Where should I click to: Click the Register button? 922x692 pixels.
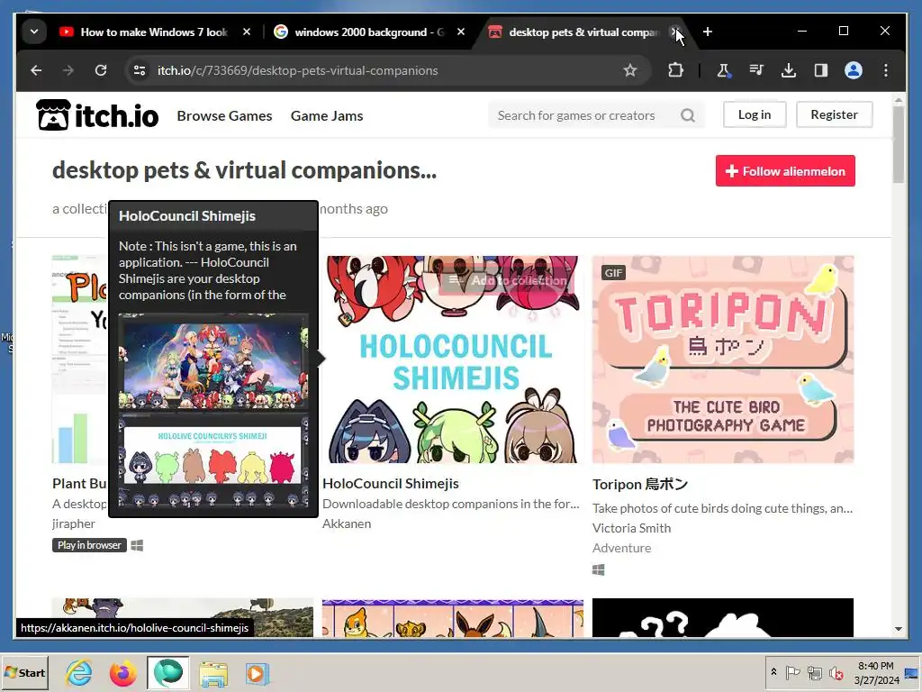(834, 114)
